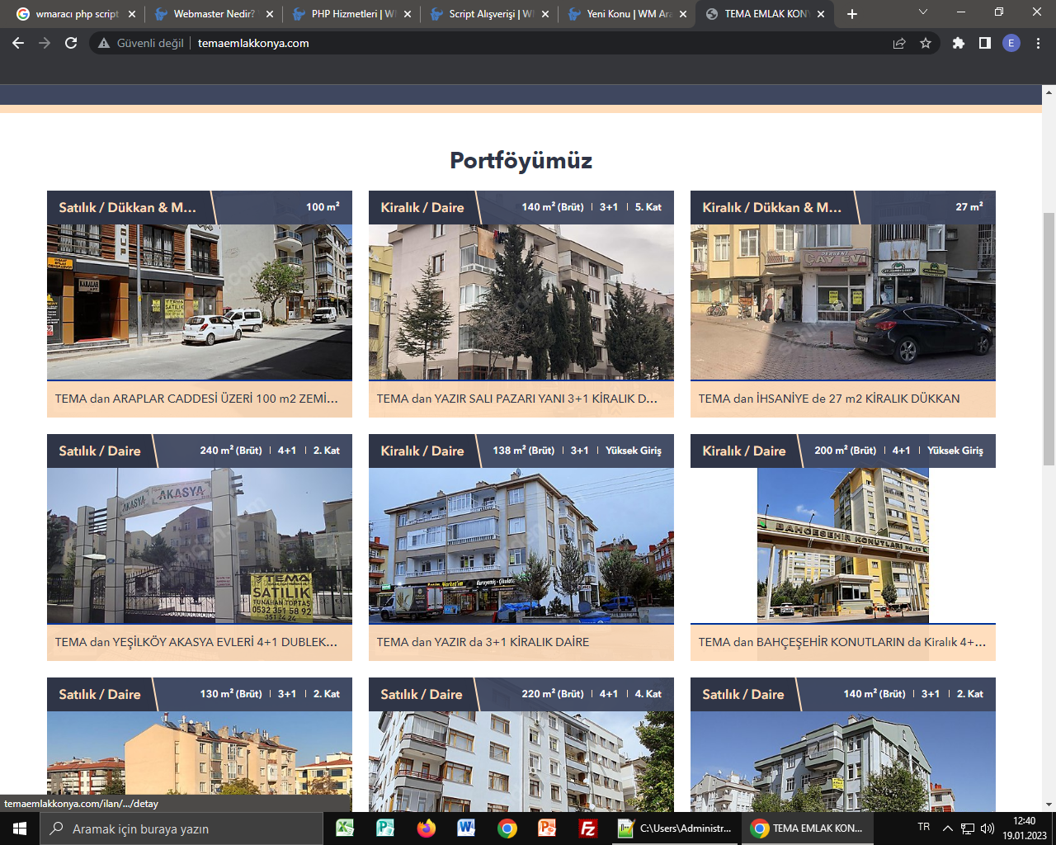Click the Kiralık / Dükkan 27 m² header
The image size is (1056, 845).
(x=843, y=207)
